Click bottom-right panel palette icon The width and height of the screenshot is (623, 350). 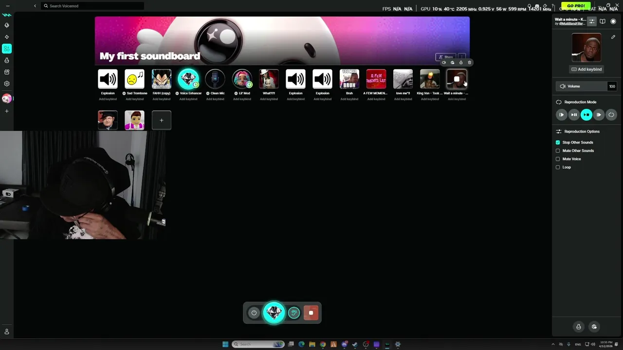point(594,327)
